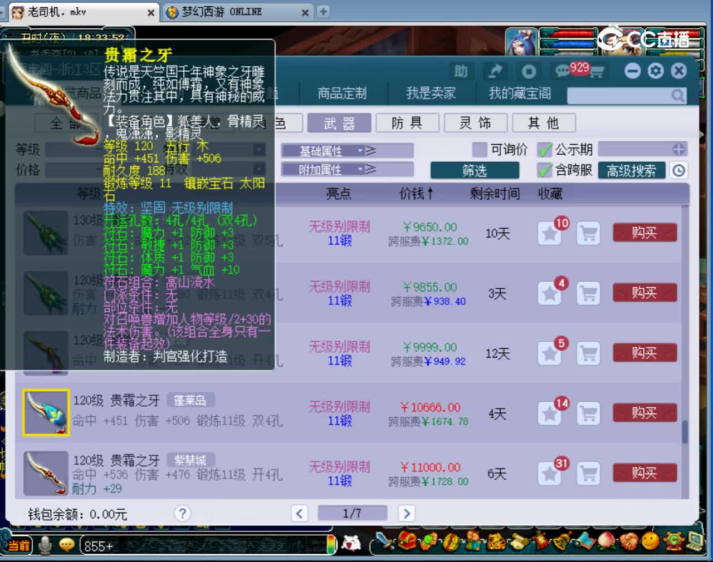Viewport: 713px width, 562px height.
Task: Click the share arrow icon in header
Action: [495, 71]
